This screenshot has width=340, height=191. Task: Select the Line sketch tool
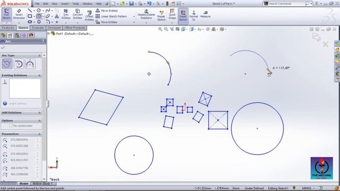30,11
